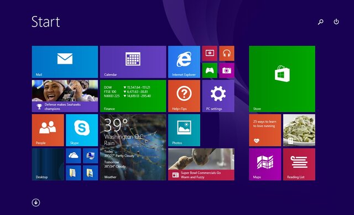This screenshot has width=354, height=215.
Task: Click the Search magnifier icon
Action: point(321,22)
